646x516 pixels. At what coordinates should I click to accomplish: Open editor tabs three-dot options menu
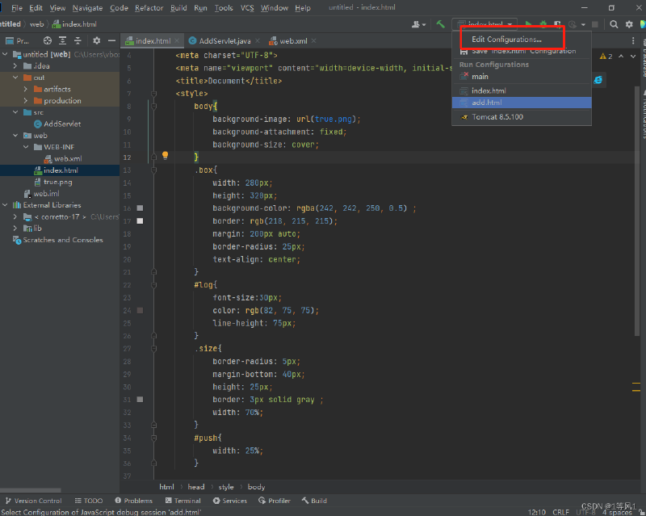(633, 40)
